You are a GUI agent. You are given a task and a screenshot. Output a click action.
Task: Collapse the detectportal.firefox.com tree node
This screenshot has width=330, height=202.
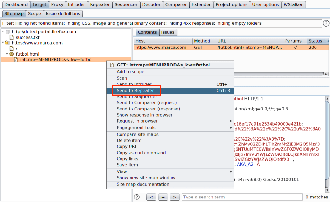point(3,32)
